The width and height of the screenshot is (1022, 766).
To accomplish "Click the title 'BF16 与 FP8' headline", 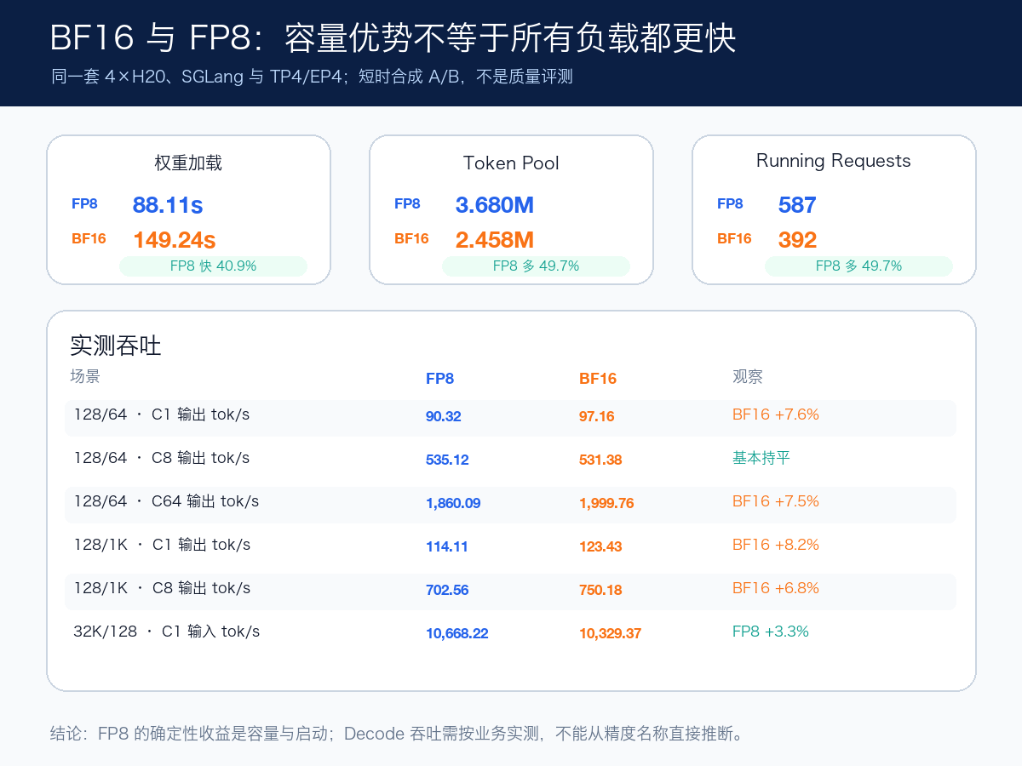I will pyautogui.click(x=393, y=38).
